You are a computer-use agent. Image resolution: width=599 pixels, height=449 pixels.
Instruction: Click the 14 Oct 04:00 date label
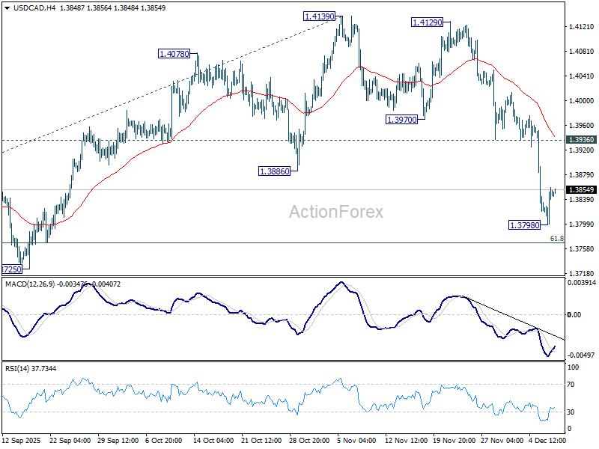(x=213, y=440)
